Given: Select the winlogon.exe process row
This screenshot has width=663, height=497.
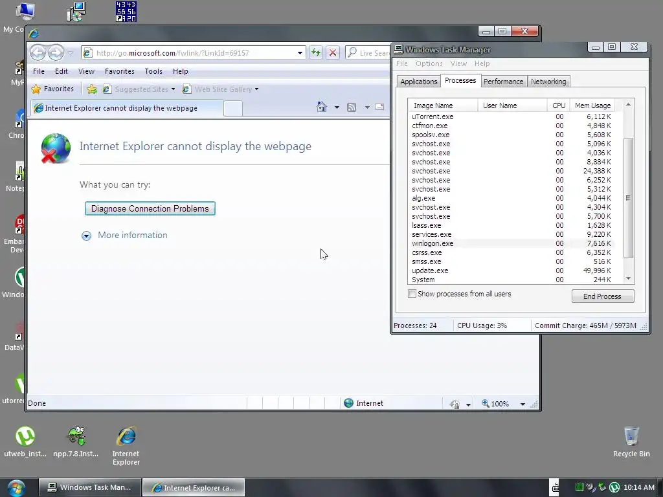Looking at the screenshot, I should point(511,243).
